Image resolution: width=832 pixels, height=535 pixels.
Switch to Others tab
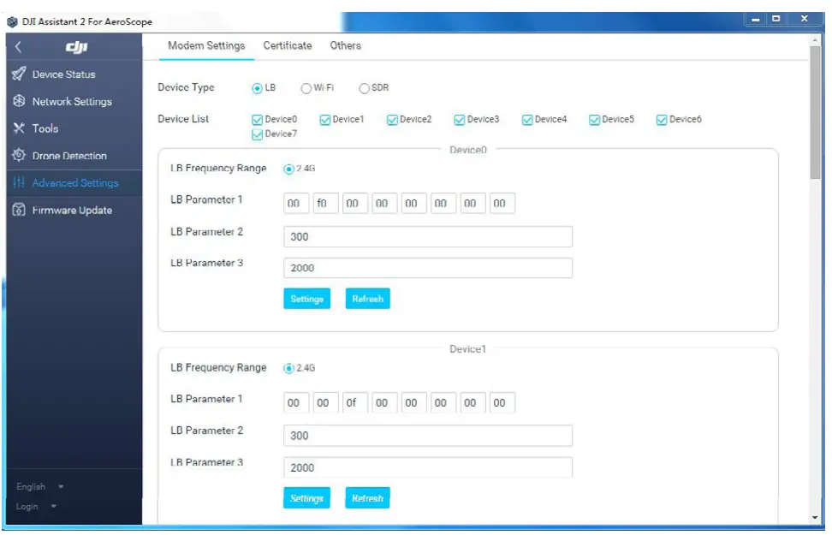(x=346, y=45)
